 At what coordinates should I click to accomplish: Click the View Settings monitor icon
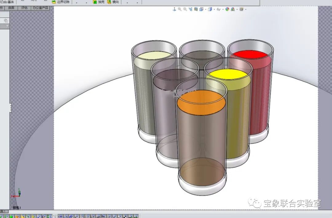[x=241, y=9]
